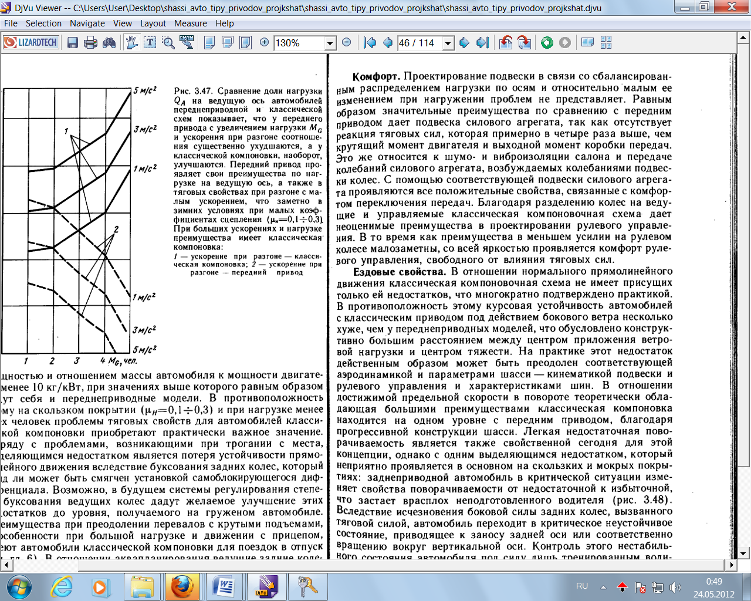The width and height of the screenshot is (751, 601).
Task: Open Find with the binoculars icon
Action: 109,42
